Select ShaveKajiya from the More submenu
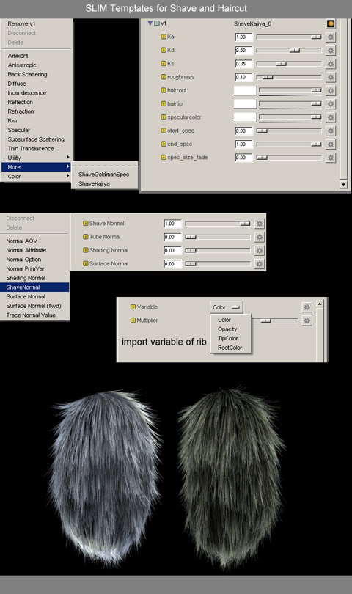 (94, 184)
